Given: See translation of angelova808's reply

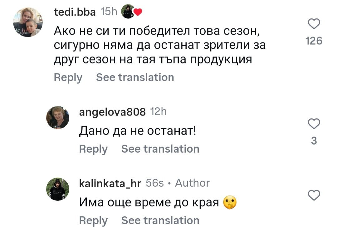Looking at the screenshot, I should coord(160,149).
